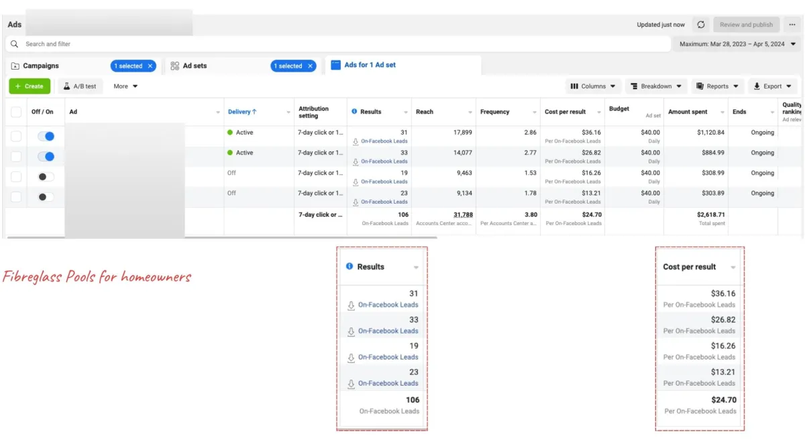This screenshot has width=805, height=440.
Task: Clear the Ad sets 1 selected filter X
Action: click(310, 66)
